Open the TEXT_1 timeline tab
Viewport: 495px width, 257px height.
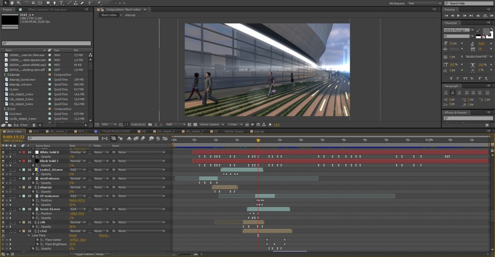coord(82,132)
